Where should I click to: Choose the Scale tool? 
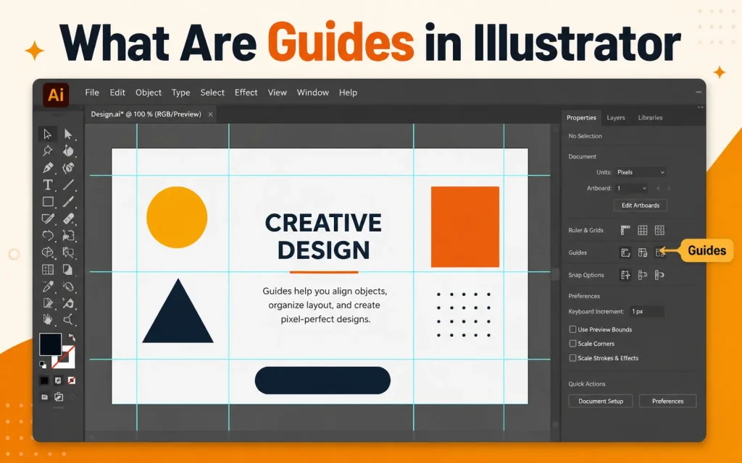(x=68, y=235)
